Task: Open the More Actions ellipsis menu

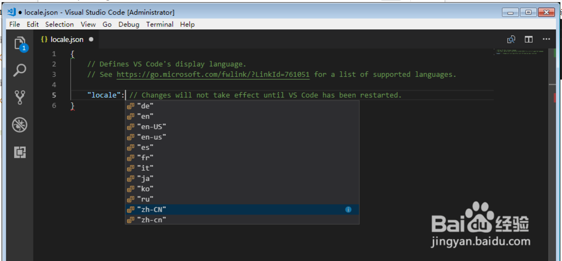Action: coord(546,39)
